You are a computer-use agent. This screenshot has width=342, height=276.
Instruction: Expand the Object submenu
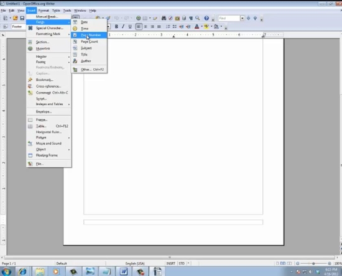click(x=49, y=149)
